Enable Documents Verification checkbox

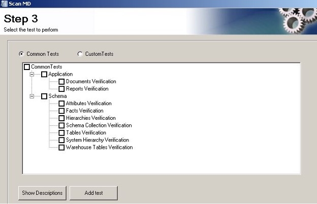point(61,82)
